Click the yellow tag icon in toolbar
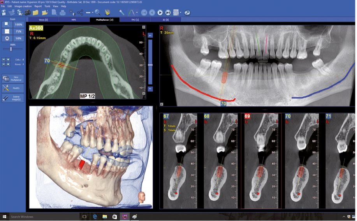Screen dimensions: 357x221 coord(107,12)
